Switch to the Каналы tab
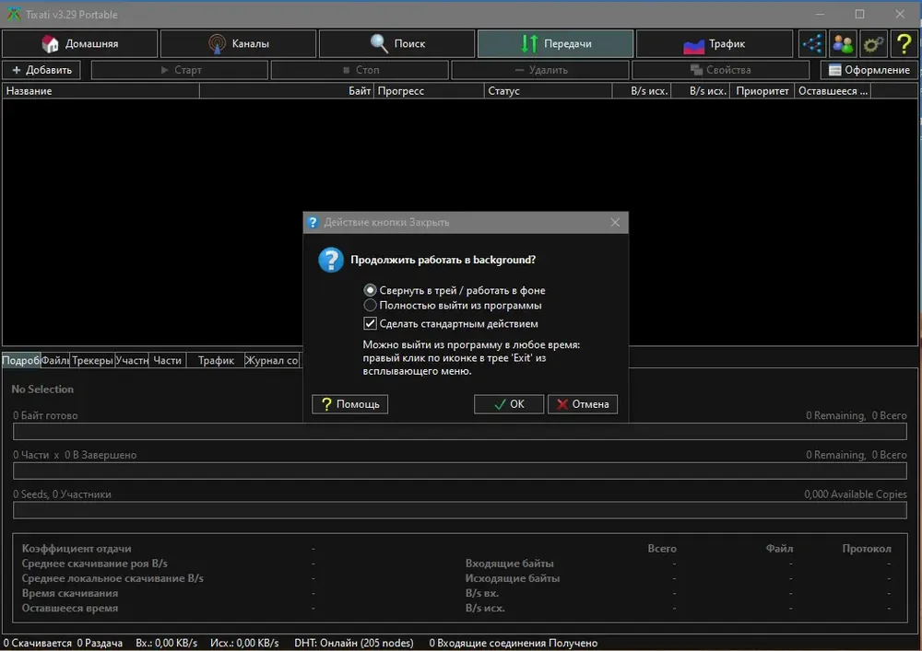 click(x=238, y=43)
